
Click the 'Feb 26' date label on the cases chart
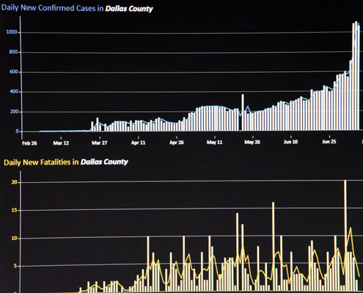[29, 143]
